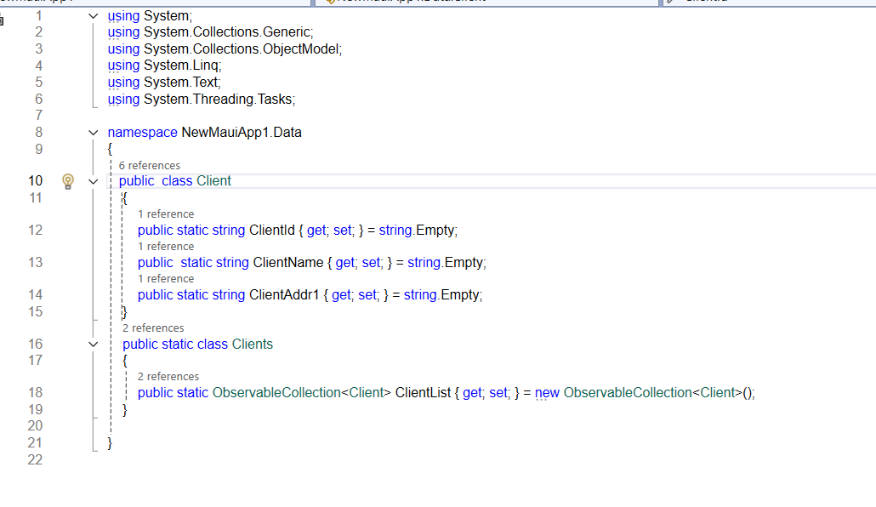Click 'string.Empty' on the ClientName line
This screenshot has width=876, height=507.
tap(446, 263)
